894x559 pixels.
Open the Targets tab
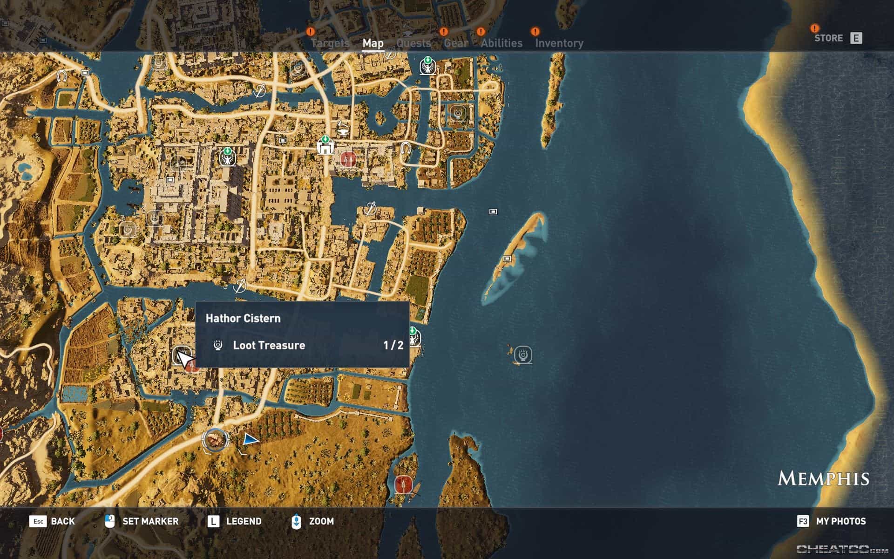click(x=330, y=43)
